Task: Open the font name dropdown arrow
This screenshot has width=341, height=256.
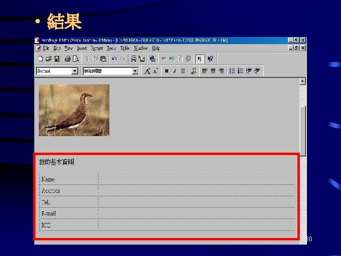Action: (135, 71)
